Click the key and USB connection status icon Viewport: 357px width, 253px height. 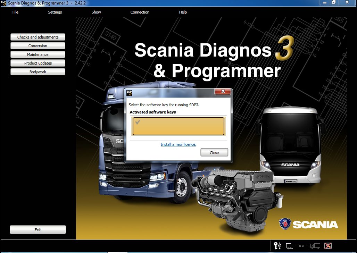pos(277,246)
